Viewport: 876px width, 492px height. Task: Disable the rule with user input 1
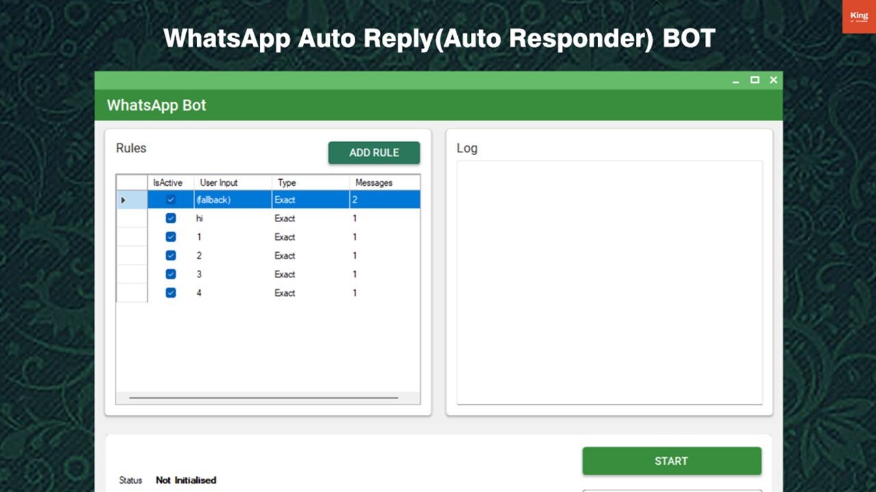[170, 236]
